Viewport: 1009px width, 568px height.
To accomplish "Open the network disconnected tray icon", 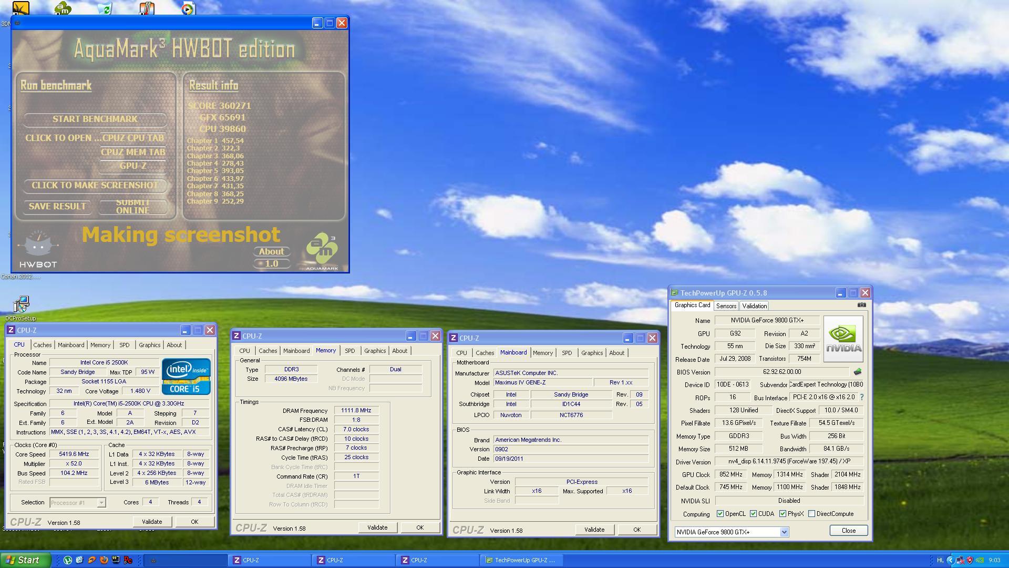I will click(x=960, y=560).
